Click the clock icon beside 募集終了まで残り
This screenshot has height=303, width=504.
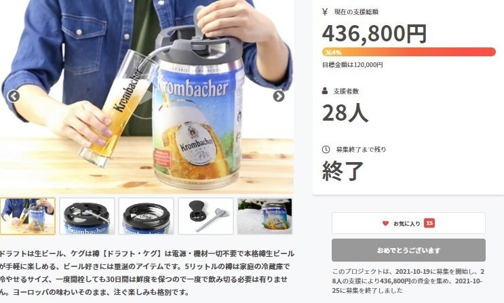pyautogui.click(x=326, y=149)
